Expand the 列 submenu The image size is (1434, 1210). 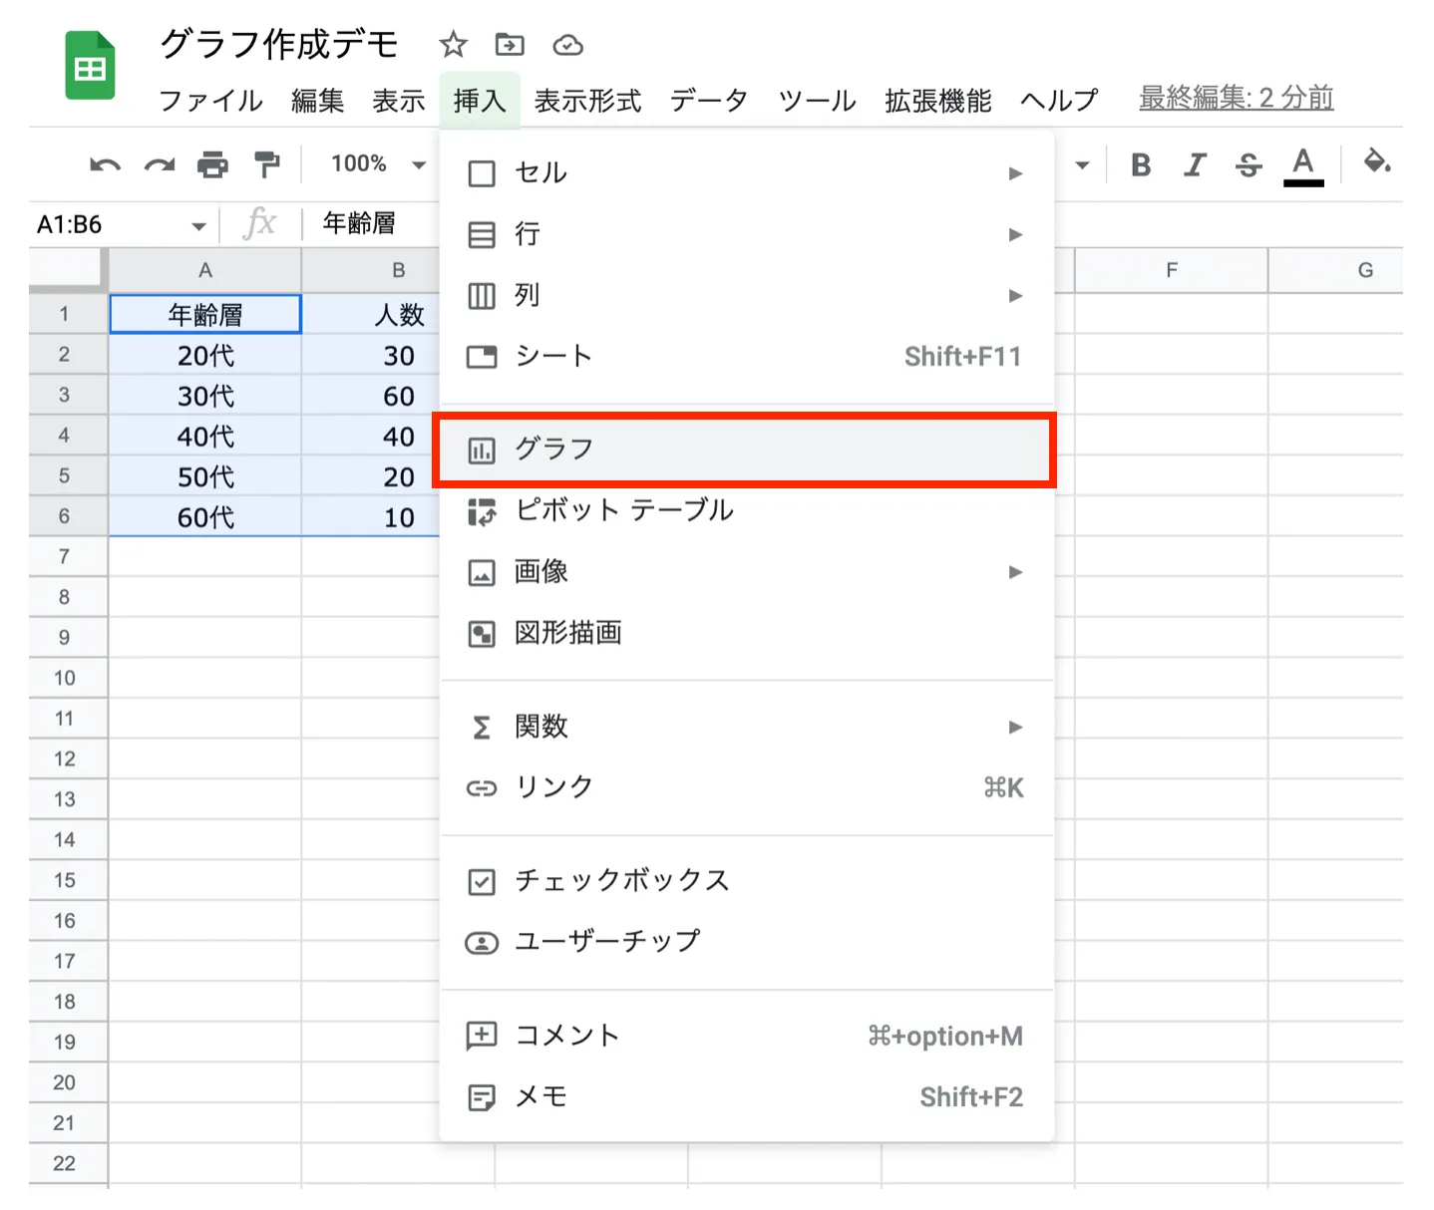pos(746,295)
